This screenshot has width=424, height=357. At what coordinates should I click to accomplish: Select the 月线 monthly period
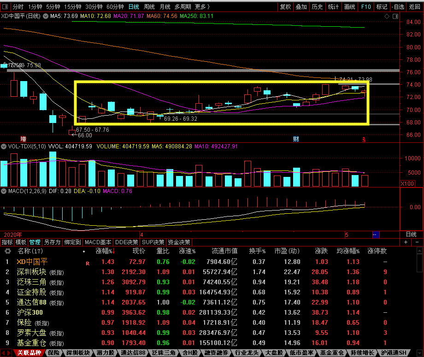tap(165, 6)
